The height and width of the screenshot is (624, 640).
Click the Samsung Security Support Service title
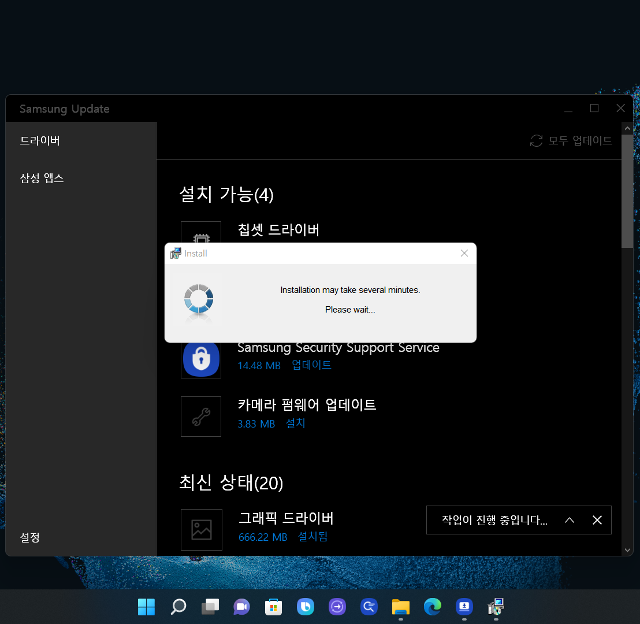click(338, 347)
